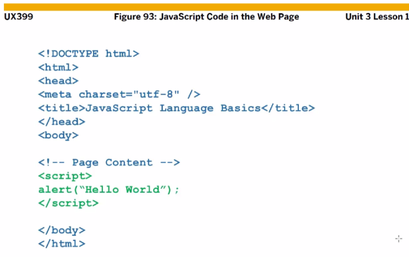409x257 pixels.
Task: Click the green closing '</script>' tag
Action: (x=68, y=203)
